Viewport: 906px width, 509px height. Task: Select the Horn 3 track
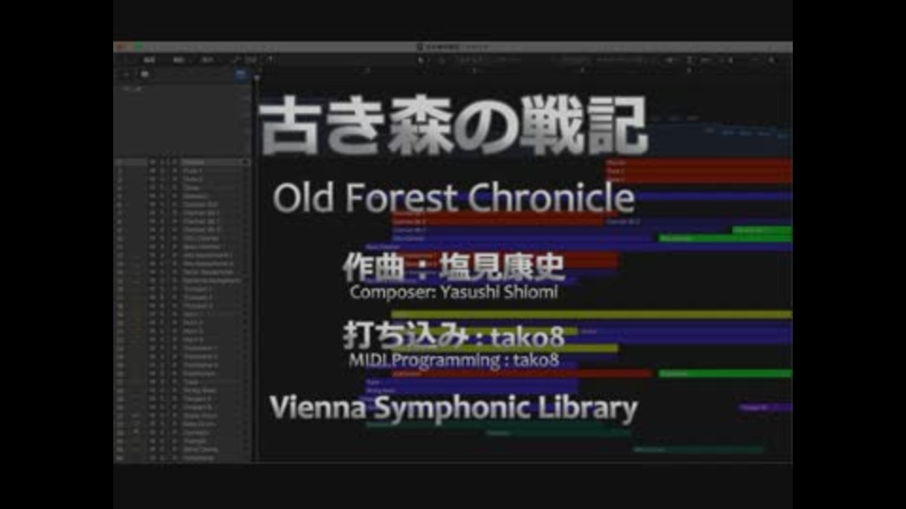(x=182, y=331)
